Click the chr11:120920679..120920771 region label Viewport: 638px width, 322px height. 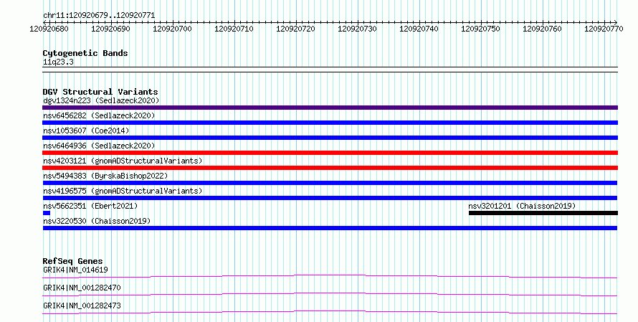coord(99,16)
